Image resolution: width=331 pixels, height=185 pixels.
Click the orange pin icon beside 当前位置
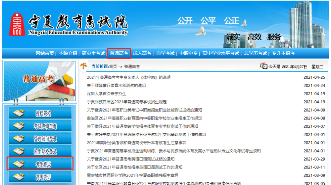[84, 66]
